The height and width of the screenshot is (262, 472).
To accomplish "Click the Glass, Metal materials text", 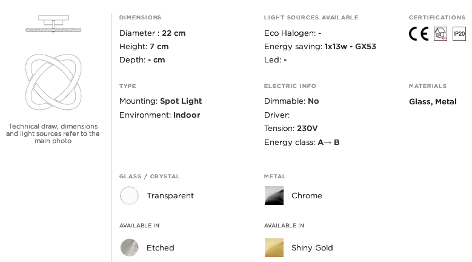I will pyautogui.click(x=433, y=102).
